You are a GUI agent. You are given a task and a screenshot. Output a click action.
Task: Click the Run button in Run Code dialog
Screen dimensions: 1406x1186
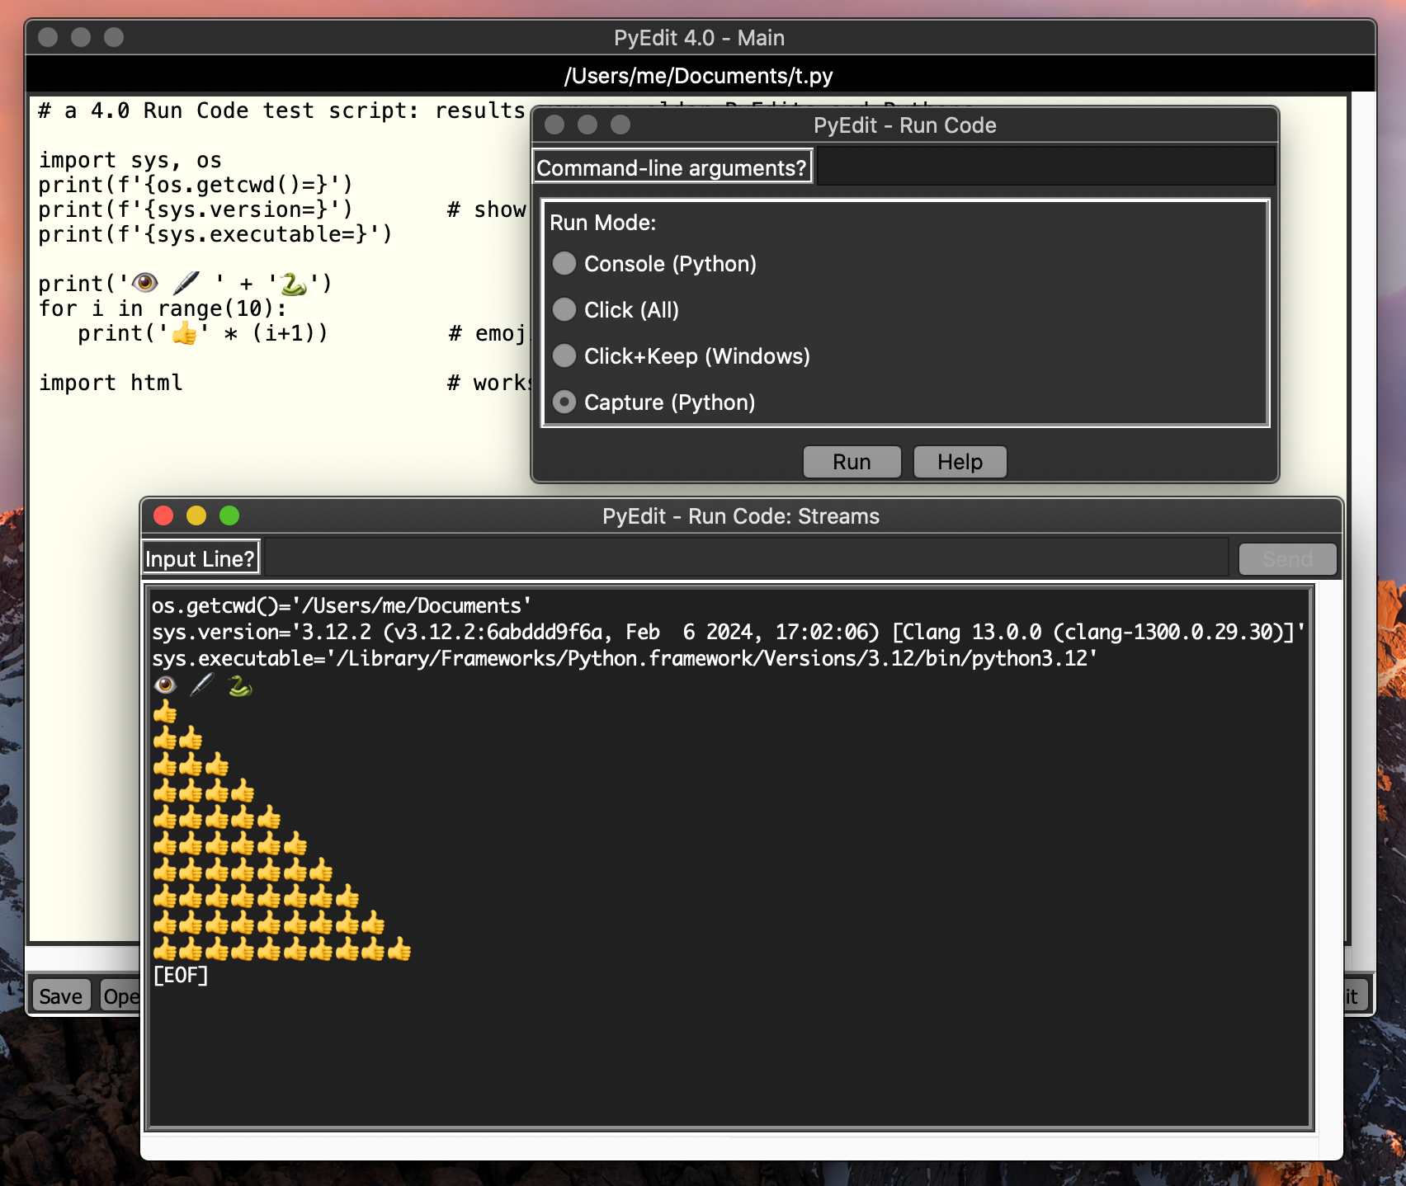pyautogui.click(x=852, y=462)
